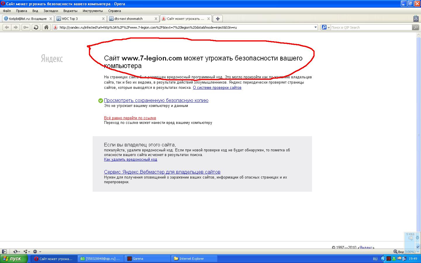
Task: Open 'О системе проверки сайтов' link
Action: click(217, 88)
